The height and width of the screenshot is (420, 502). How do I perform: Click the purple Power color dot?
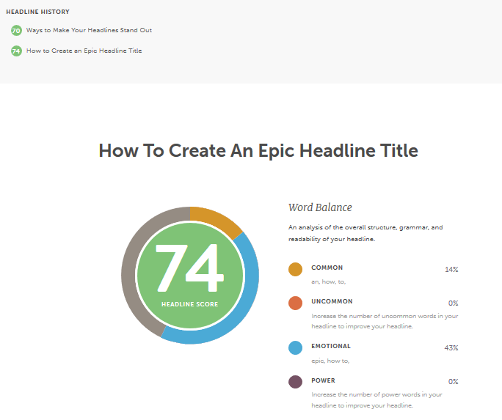pyautogui.click(x=295, y=382)
